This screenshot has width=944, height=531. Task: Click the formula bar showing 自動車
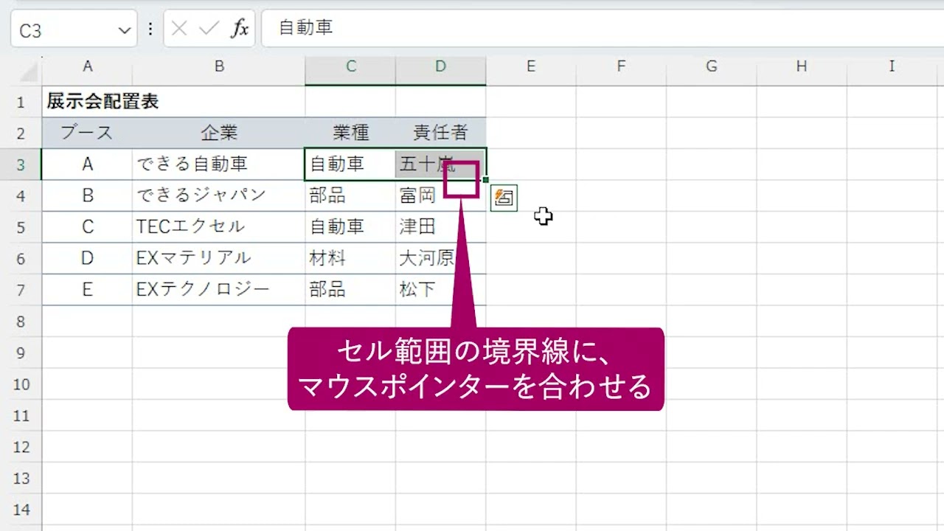click(603, 28)
